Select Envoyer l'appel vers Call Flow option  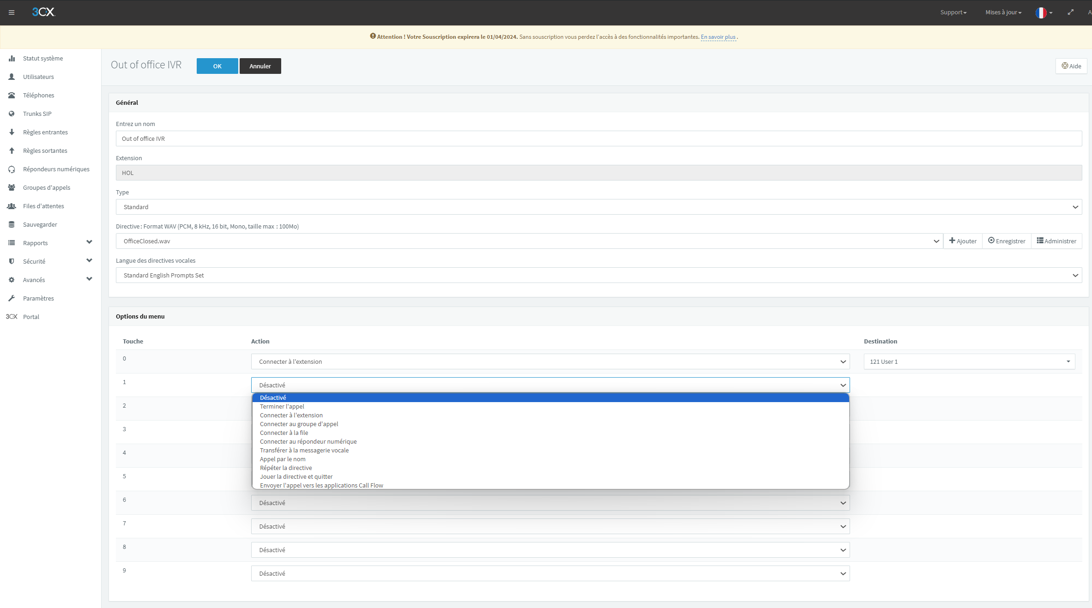coord(550,485)
